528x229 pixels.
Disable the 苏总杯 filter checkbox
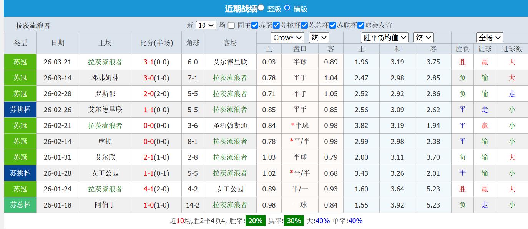point(304,25)
